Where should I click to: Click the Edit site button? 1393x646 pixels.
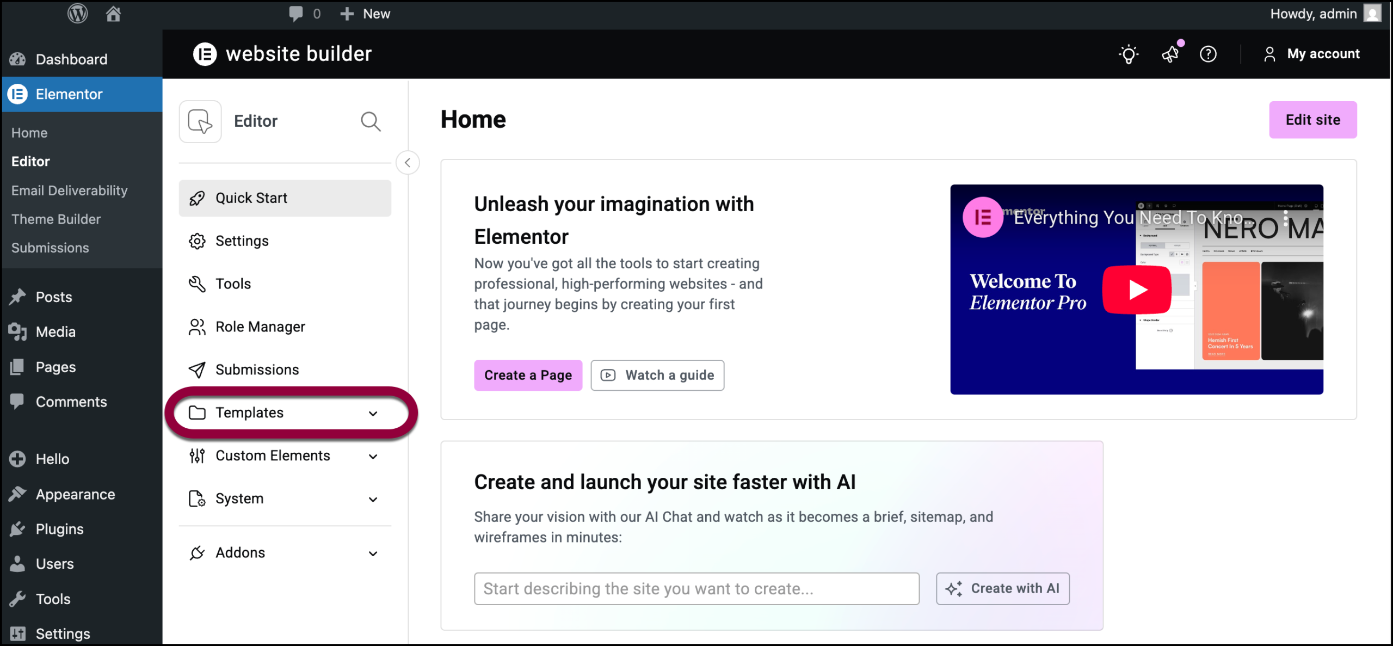coord(1312,120)
